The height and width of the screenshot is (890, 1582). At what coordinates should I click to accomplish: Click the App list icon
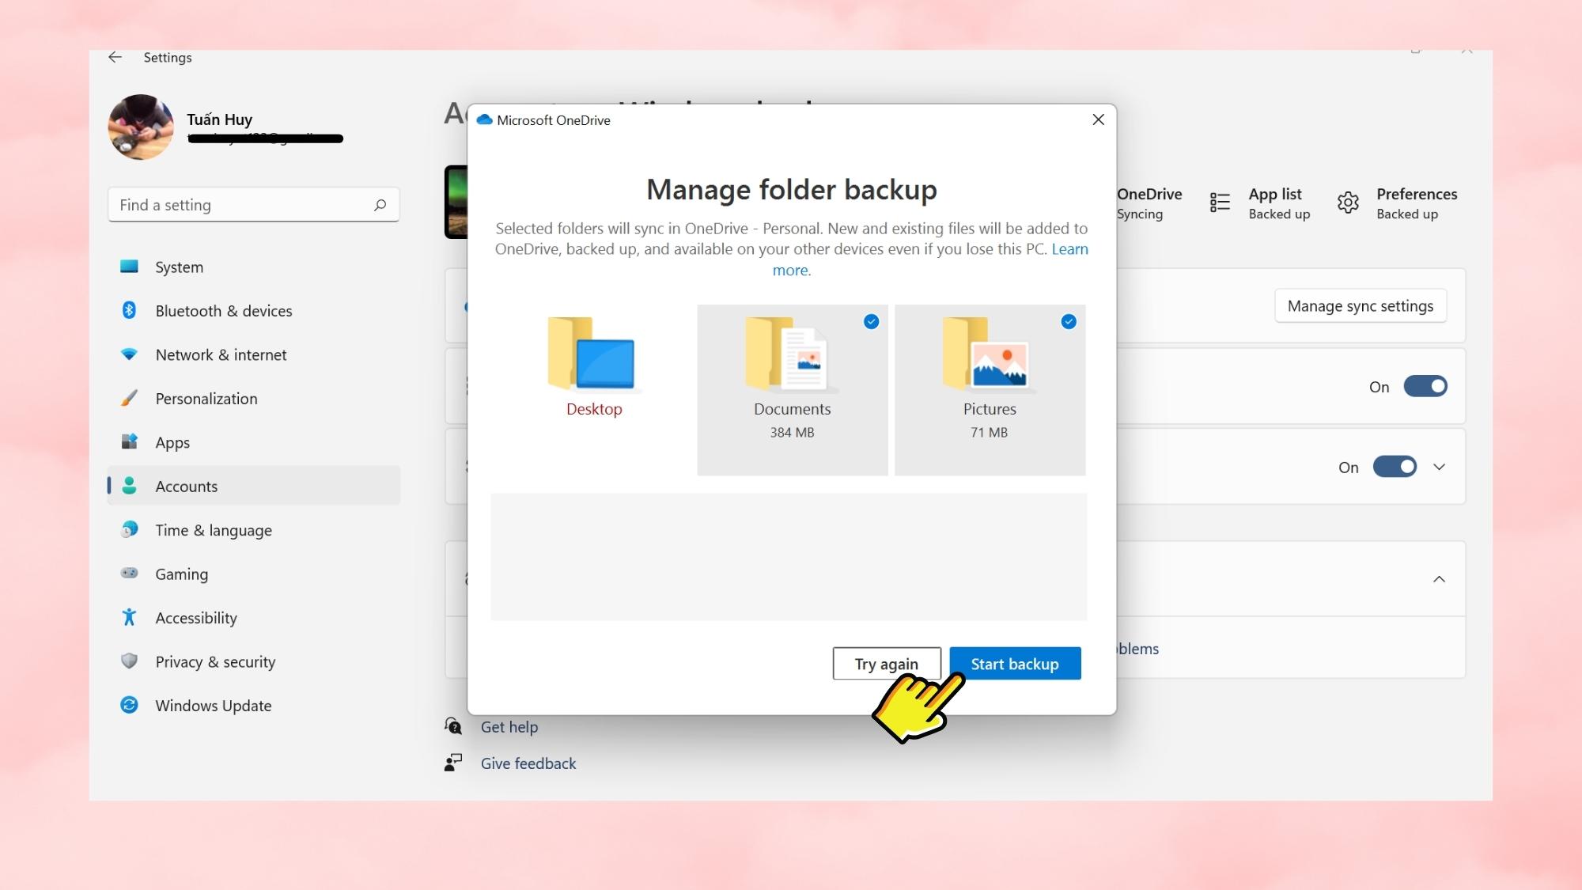tap(1220, 203)
